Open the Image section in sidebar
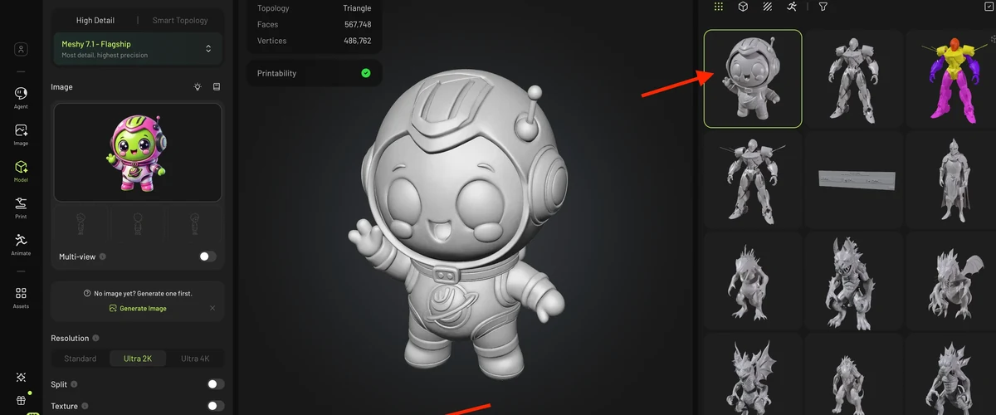 click(x=21, y=134)
